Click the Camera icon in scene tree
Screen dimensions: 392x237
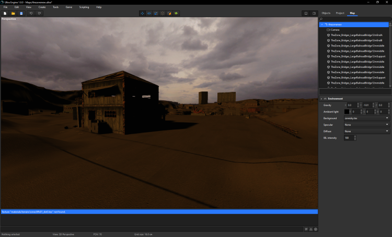click(329, 30)
